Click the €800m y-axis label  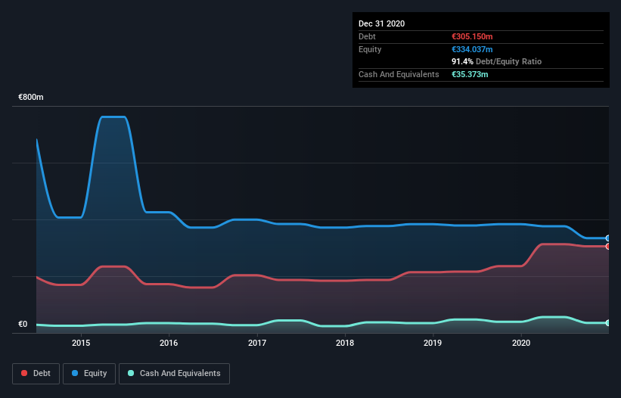[x=31, y=97]
